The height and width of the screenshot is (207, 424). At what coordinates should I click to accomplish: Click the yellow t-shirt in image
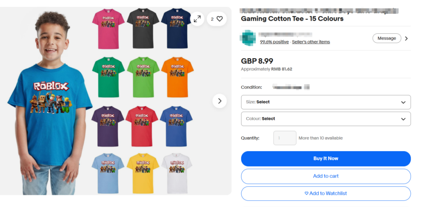tap(143, 174)
